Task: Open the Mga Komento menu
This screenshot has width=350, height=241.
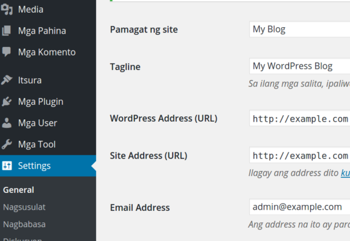Action: point(48,52)
